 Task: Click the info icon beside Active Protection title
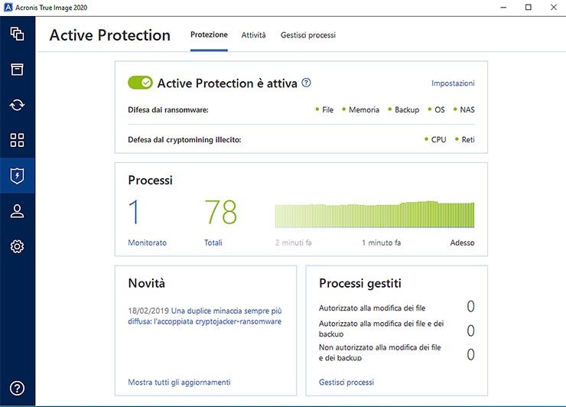click(307, 83)
